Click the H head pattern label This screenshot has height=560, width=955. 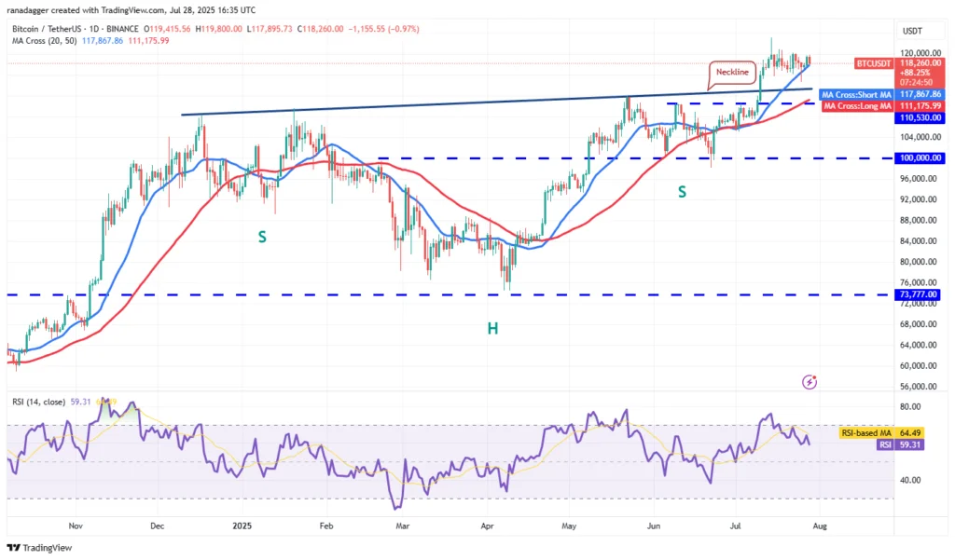(492, 329)
